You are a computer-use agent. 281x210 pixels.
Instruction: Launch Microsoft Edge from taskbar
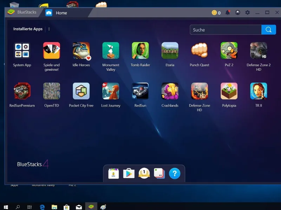tap(42, 207)
